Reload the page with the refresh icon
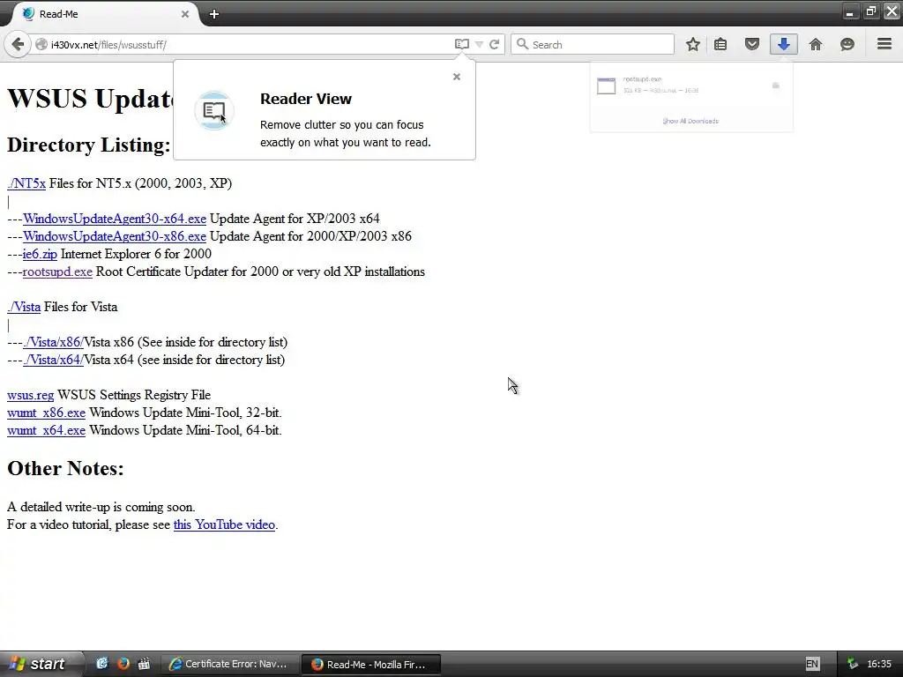The image size is (903, 677). (x=494, y=44)
